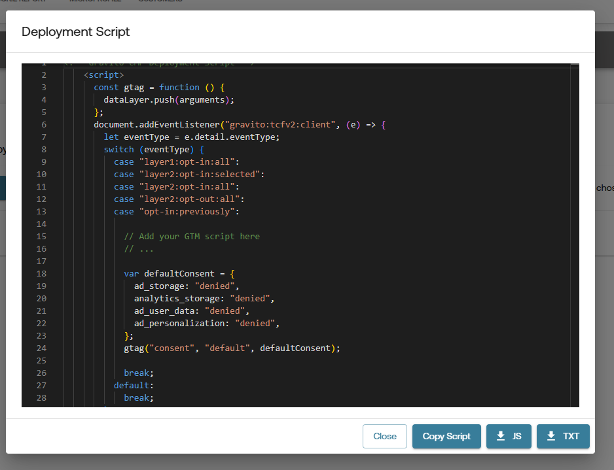Click the analytics_storage: "denied" line
The width and height of the screenshot is (614, 470).
point(204,299)
